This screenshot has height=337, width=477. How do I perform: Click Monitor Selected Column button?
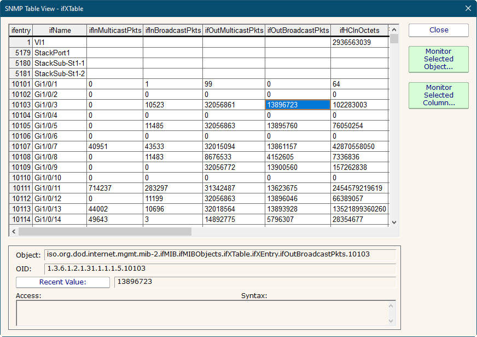pyautogui.click(x=438, y=95)
